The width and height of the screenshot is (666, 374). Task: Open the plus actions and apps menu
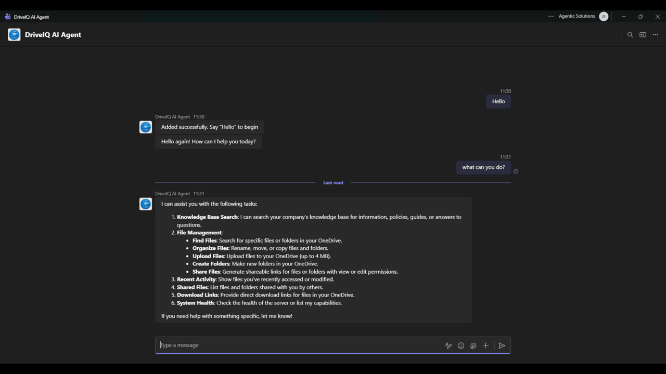pos(485,345)
